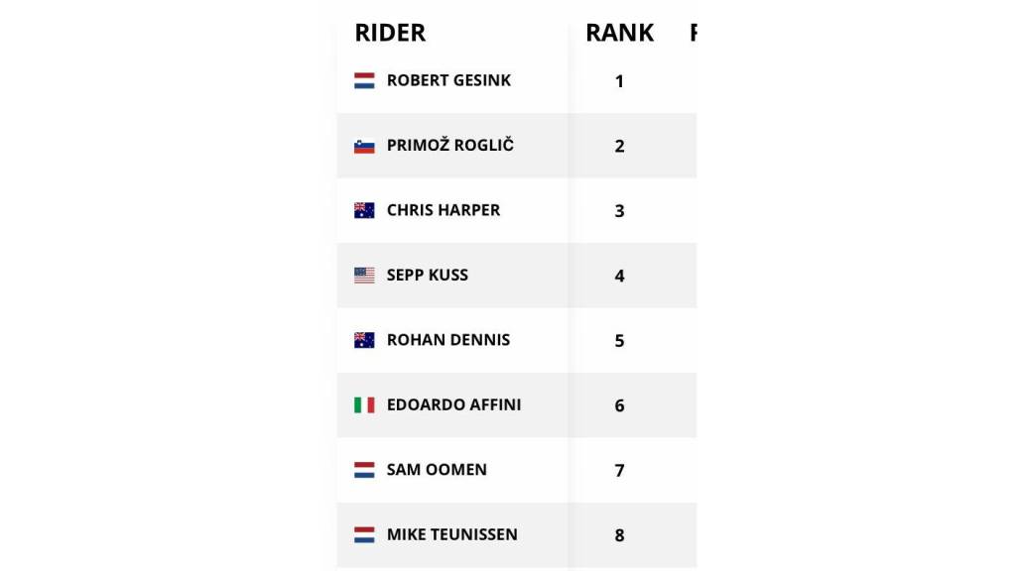
Task: Open rider Primož Roglič's name
Action: 449,146
